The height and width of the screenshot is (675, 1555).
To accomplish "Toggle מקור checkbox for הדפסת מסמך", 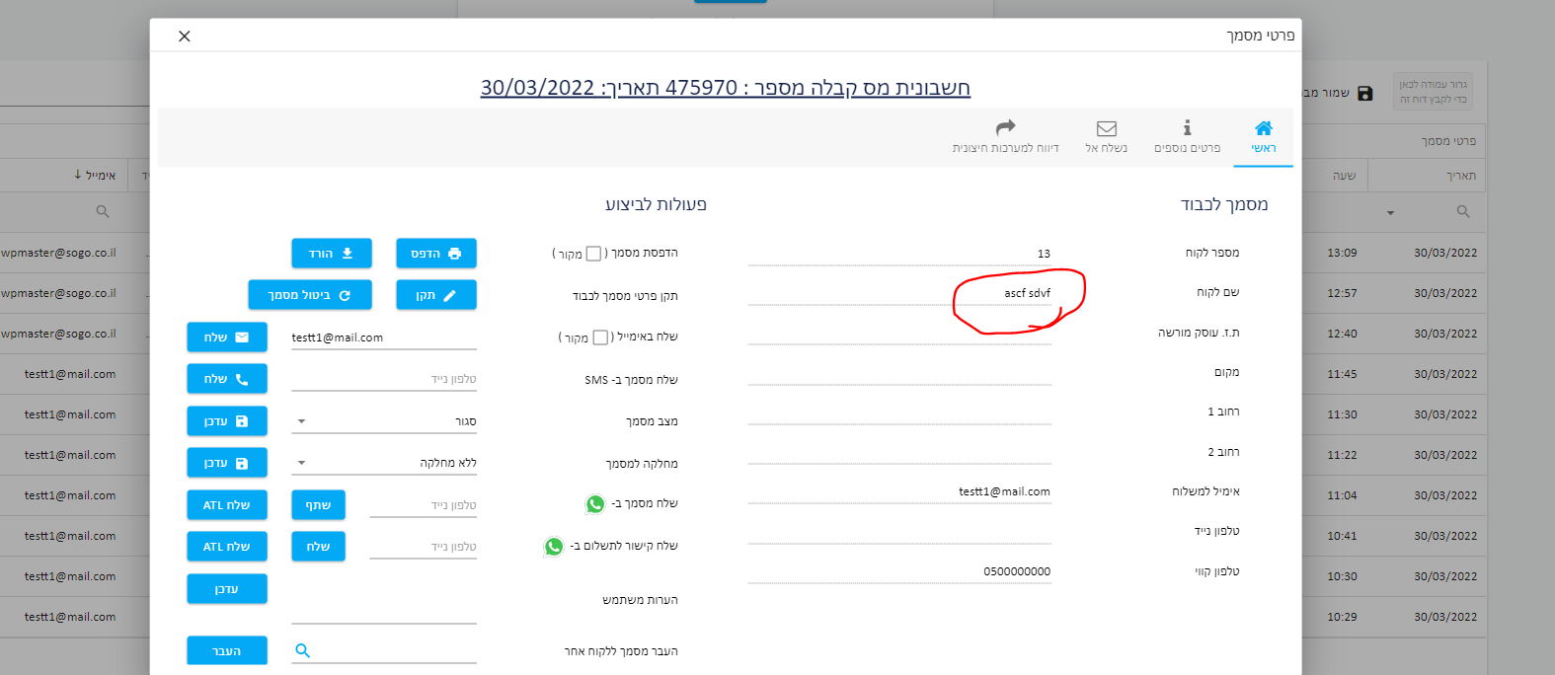I will tap(593, 254).
